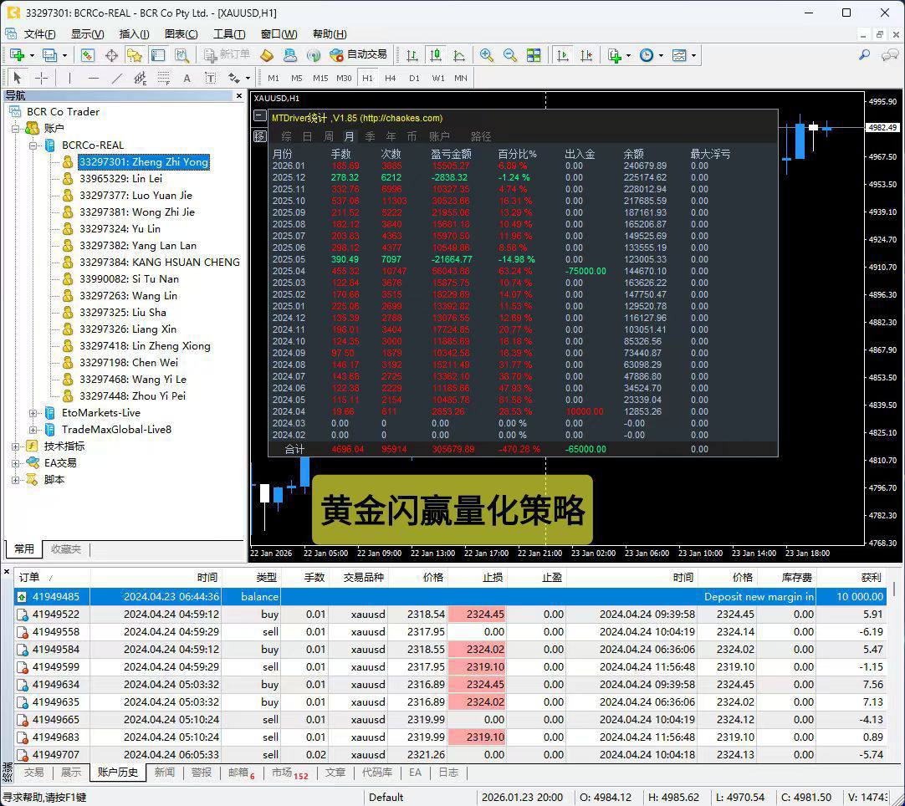Expand the EtoMarkets-Live node
The height and width of the screenshot is (806, 905).
pos(33,413)
